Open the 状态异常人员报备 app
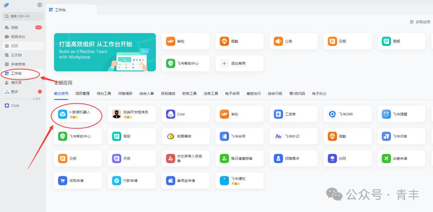 [x=186, y=158]
